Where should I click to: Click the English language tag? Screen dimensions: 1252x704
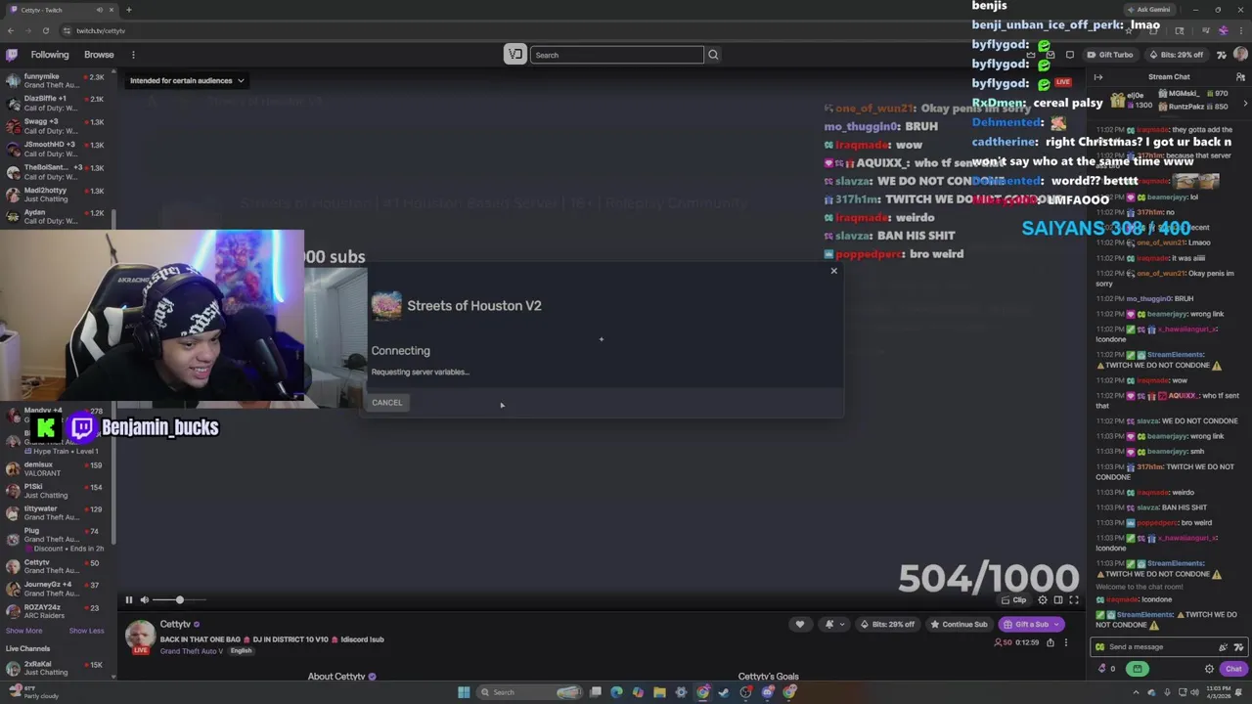[241, 651]
